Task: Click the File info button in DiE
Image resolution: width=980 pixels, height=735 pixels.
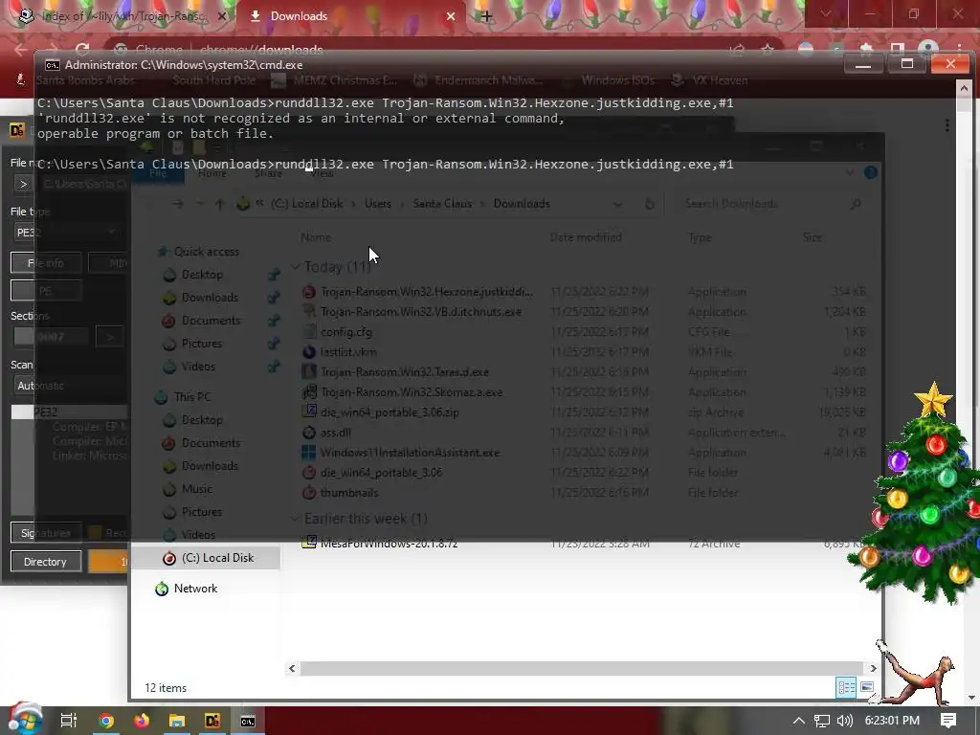Action: (46, 263)
